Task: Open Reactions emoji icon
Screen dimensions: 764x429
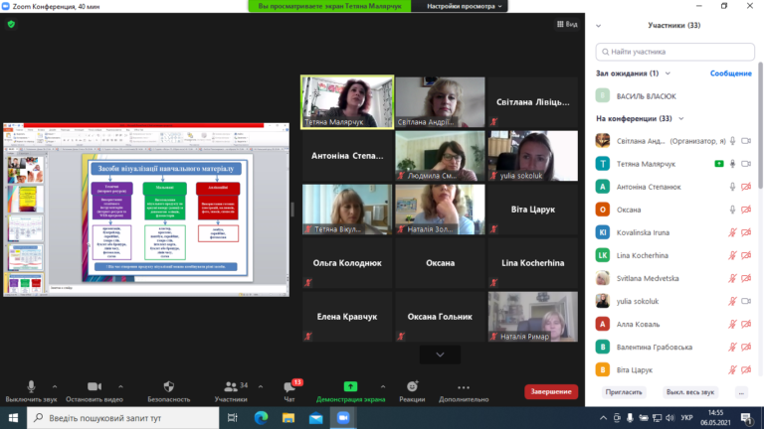Action: 412,386
